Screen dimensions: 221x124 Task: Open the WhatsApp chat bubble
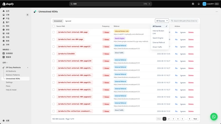(214, 117)
